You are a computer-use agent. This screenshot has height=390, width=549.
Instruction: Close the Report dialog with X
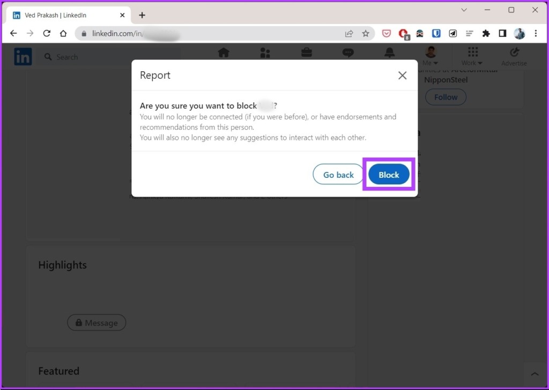pos(402,75)
